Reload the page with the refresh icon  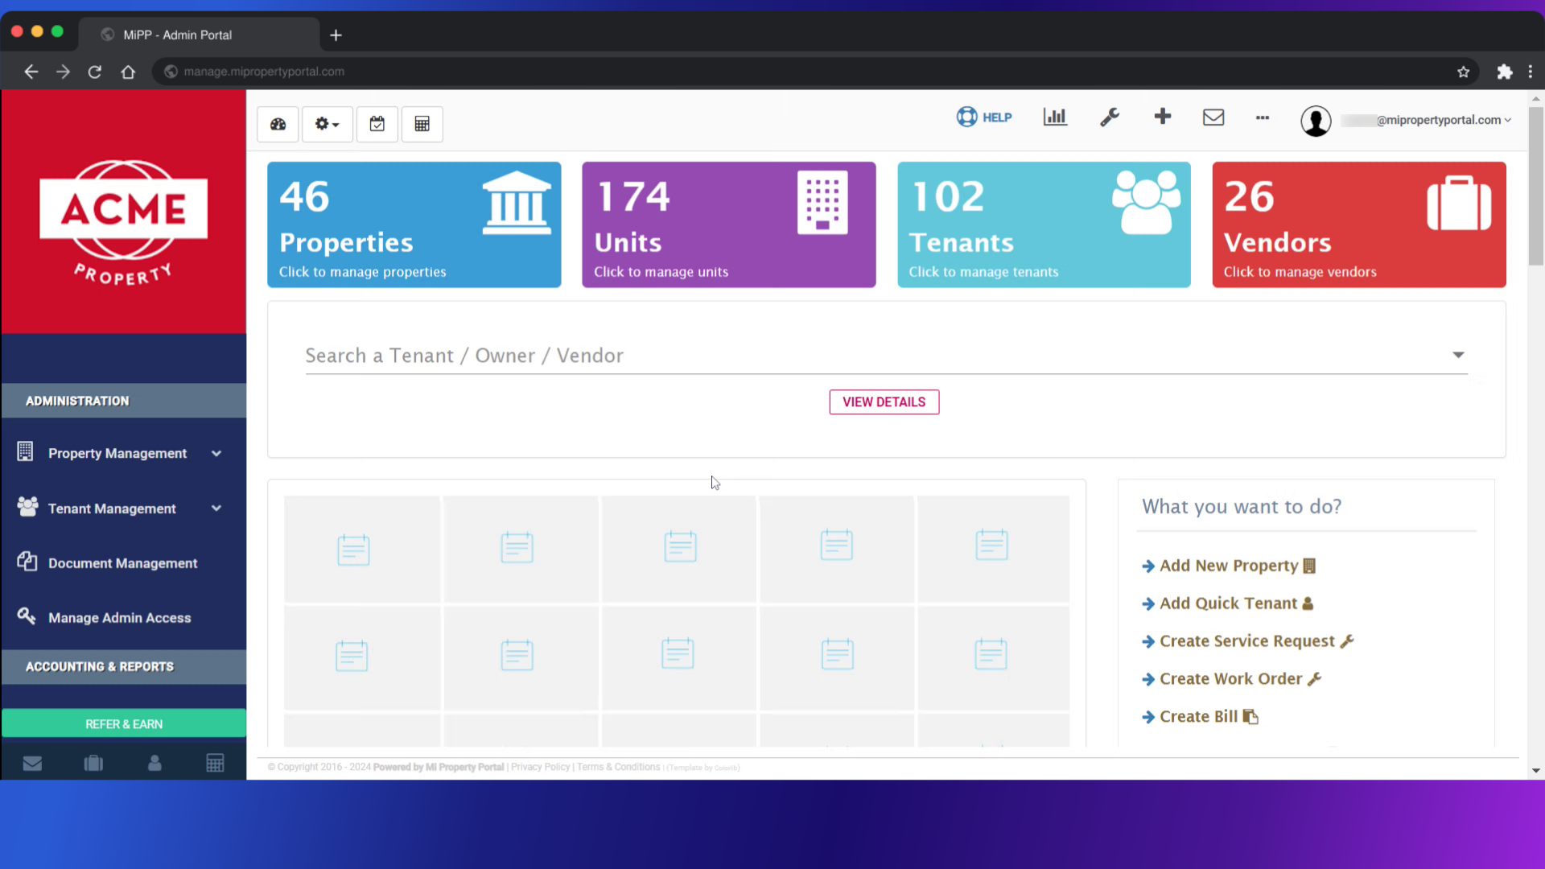(x=95, y=72)
